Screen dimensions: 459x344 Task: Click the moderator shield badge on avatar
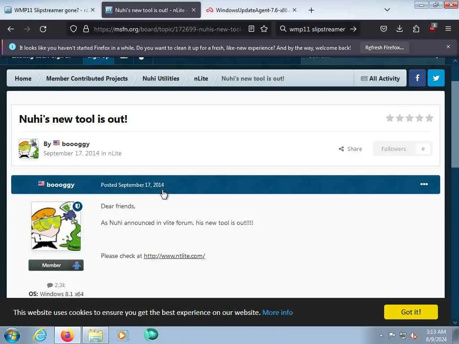click(x=77, y=206)
